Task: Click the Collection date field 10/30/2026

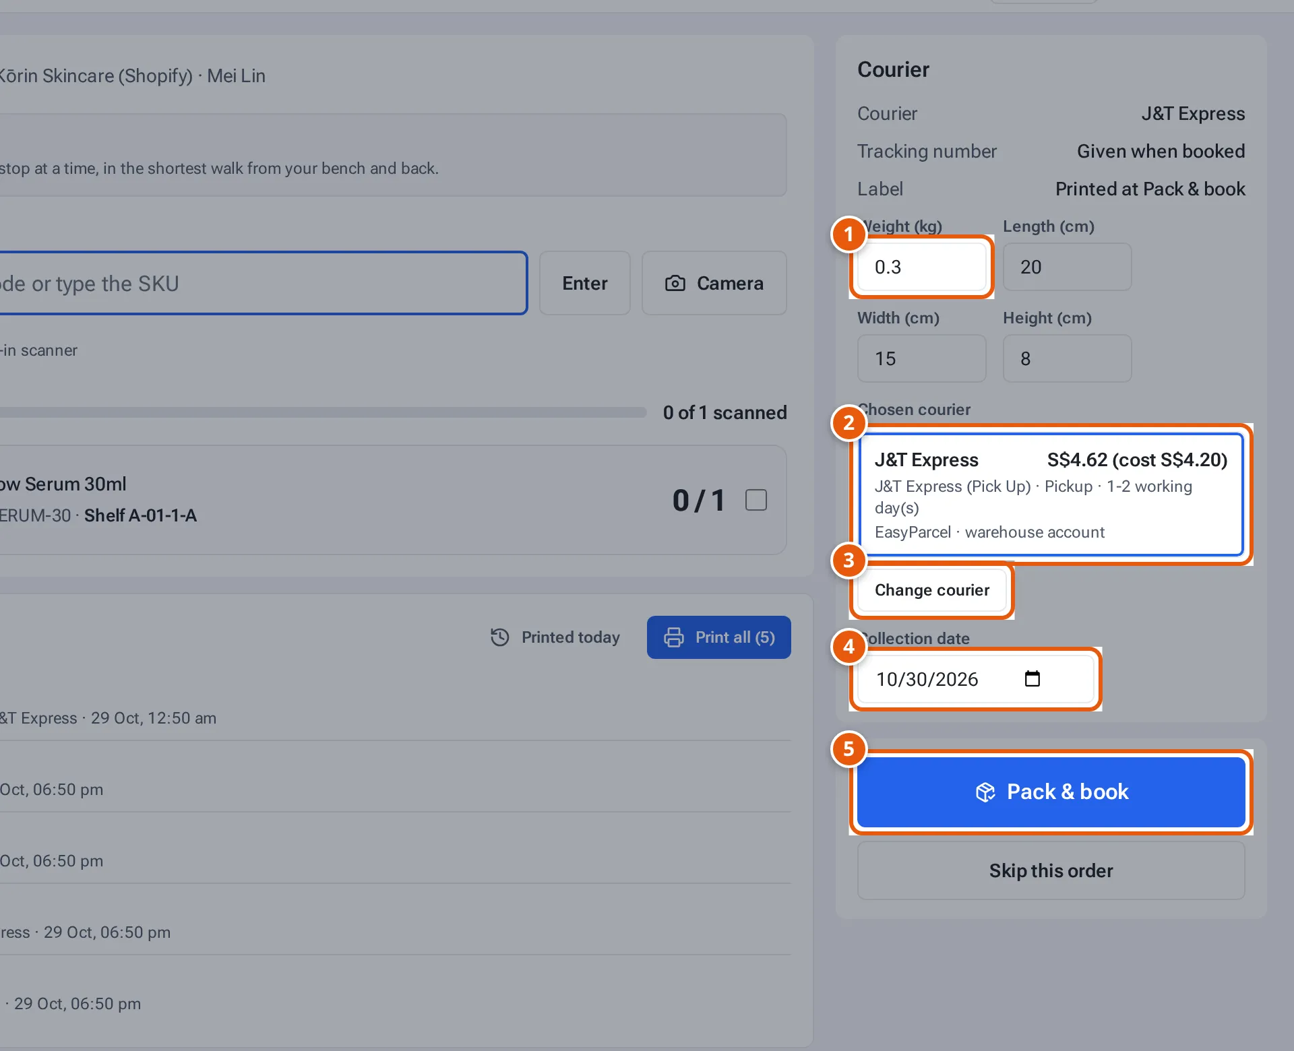Action: click(x=975, y=679)
